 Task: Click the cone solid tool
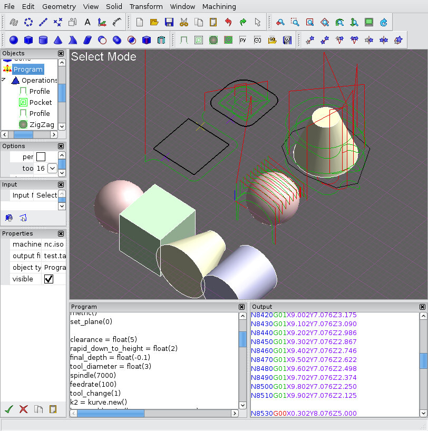[58, 40]
